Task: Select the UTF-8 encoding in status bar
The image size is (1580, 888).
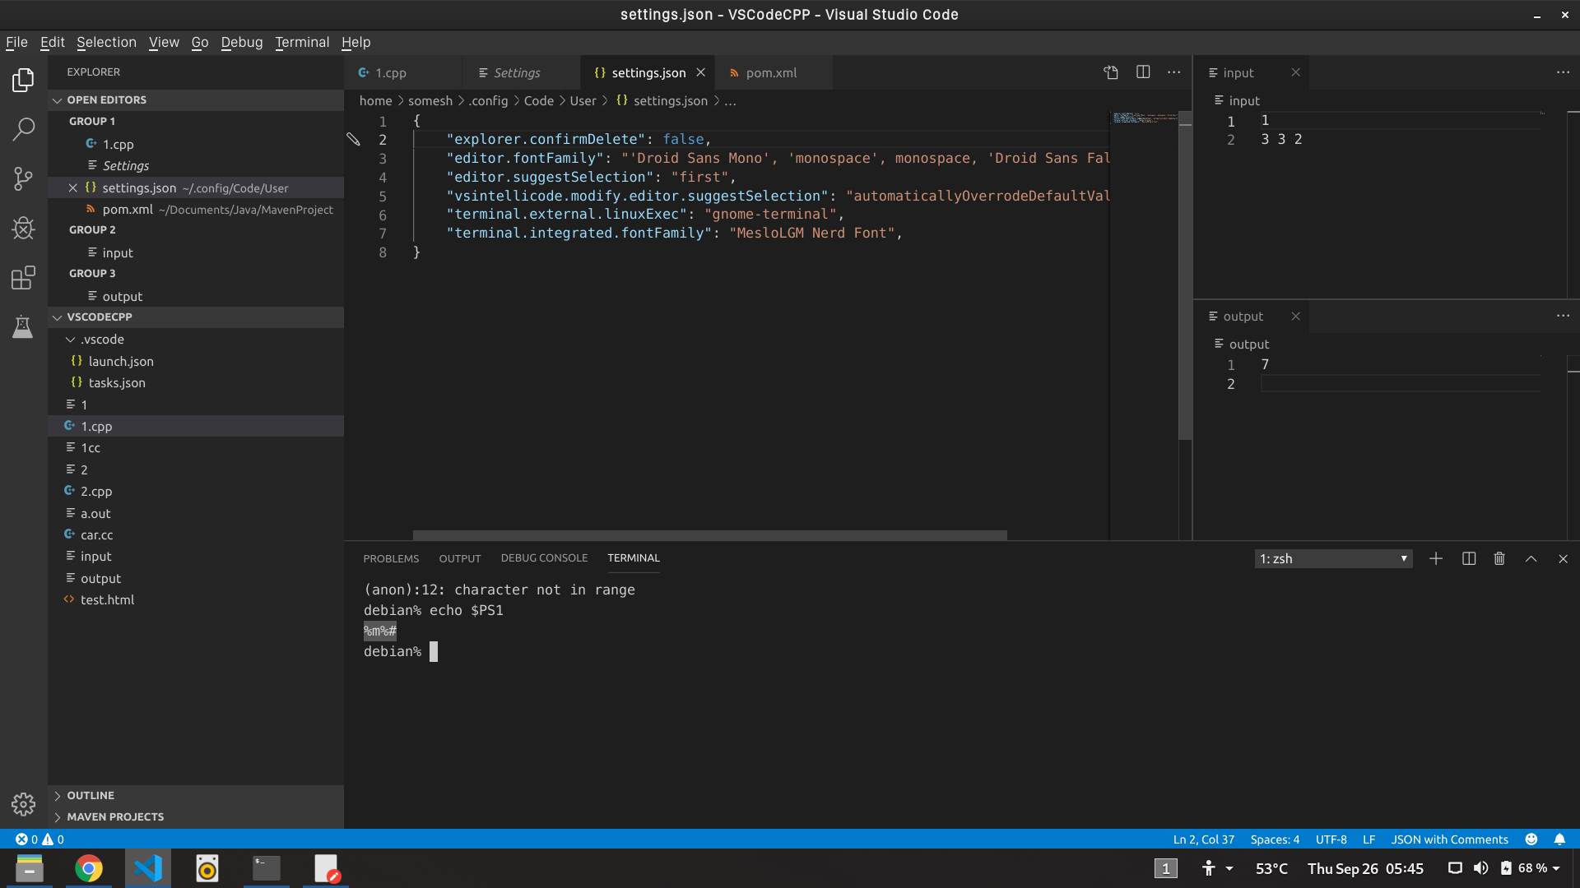Action: pos(1331,839)
